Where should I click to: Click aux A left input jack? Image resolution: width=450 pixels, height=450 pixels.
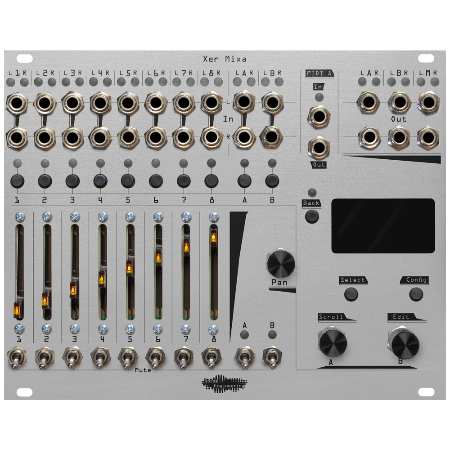(244, 102)
